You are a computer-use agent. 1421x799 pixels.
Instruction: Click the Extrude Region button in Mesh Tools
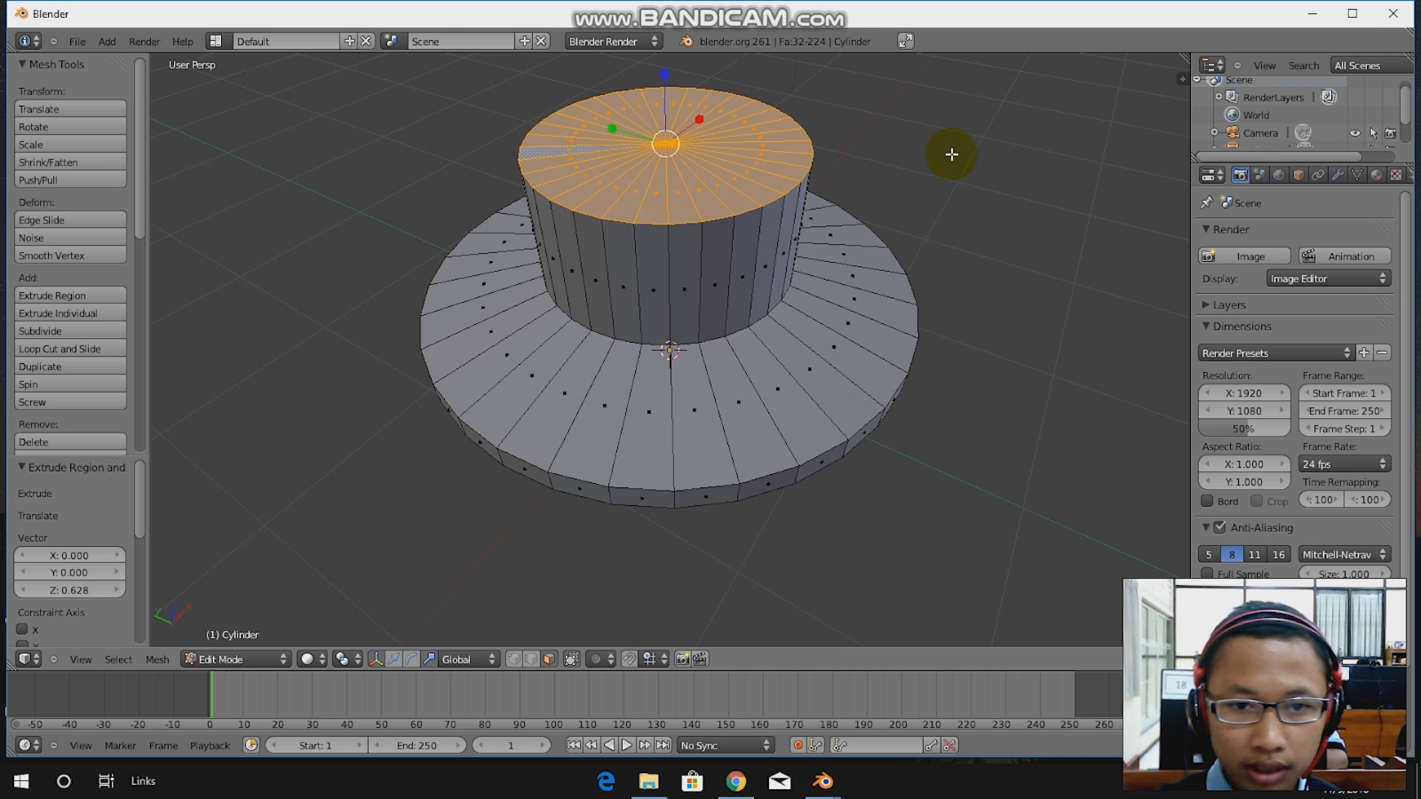[70, 295]
